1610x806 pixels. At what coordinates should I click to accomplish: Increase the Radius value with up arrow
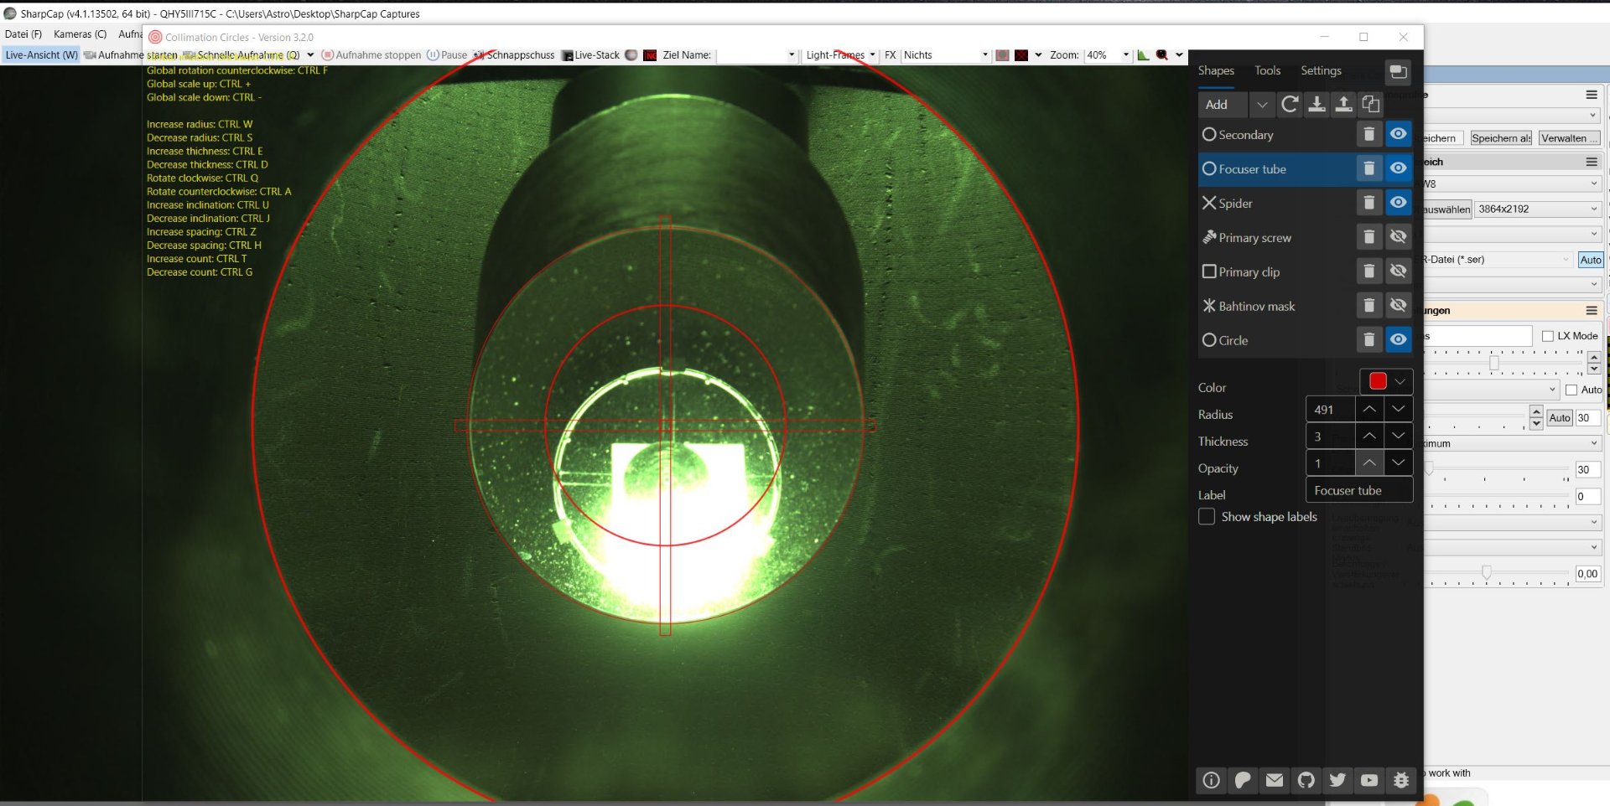(1368, 409)
